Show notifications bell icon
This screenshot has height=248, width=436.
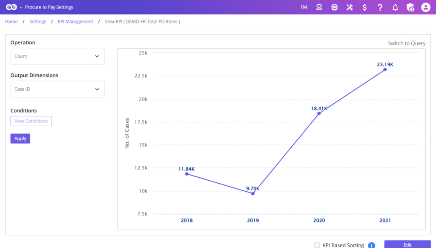coord(395,7)
